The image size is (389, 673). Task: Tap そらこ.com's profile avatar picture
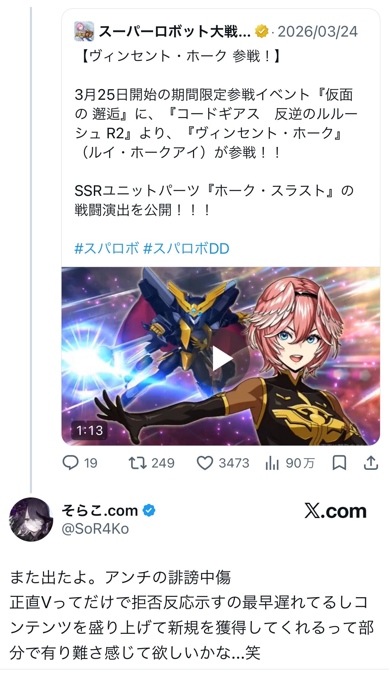coord(31,519)
